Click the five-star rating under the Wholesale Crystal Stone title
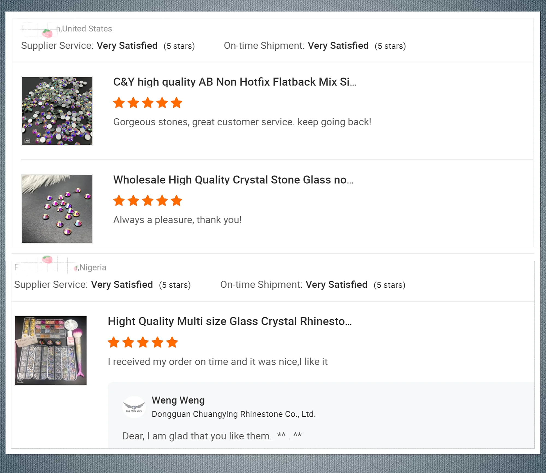The image size is (546, 473). tap(148, 201)
